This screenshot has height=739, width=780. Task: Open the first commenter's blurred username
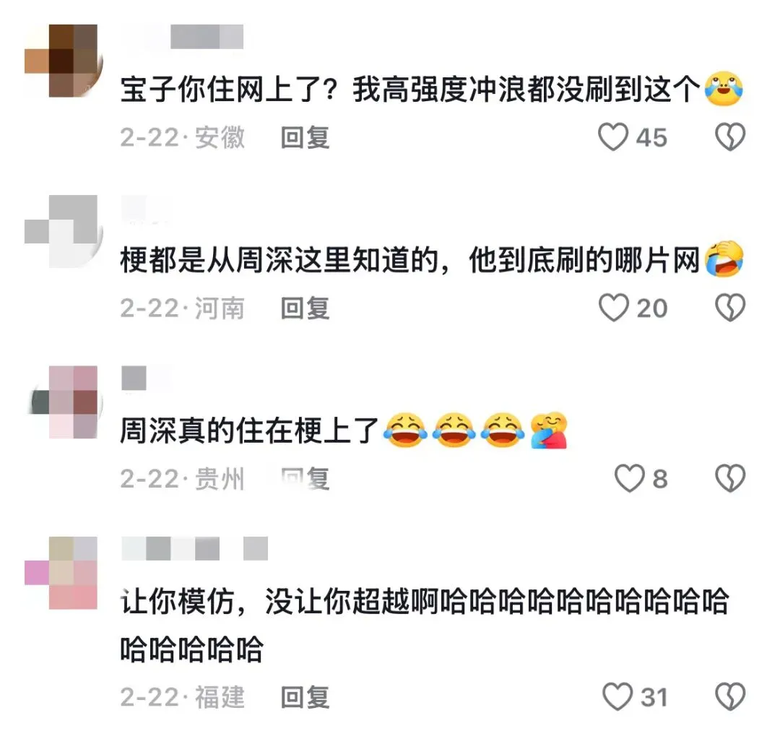(x=183, y=36)
